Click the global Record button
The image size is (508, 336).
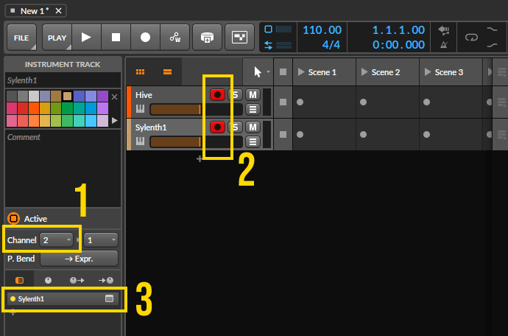[x=145, y=38]
